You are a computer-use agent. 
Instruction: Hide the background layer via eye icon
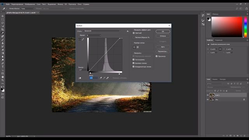click(x=207, y=100)
